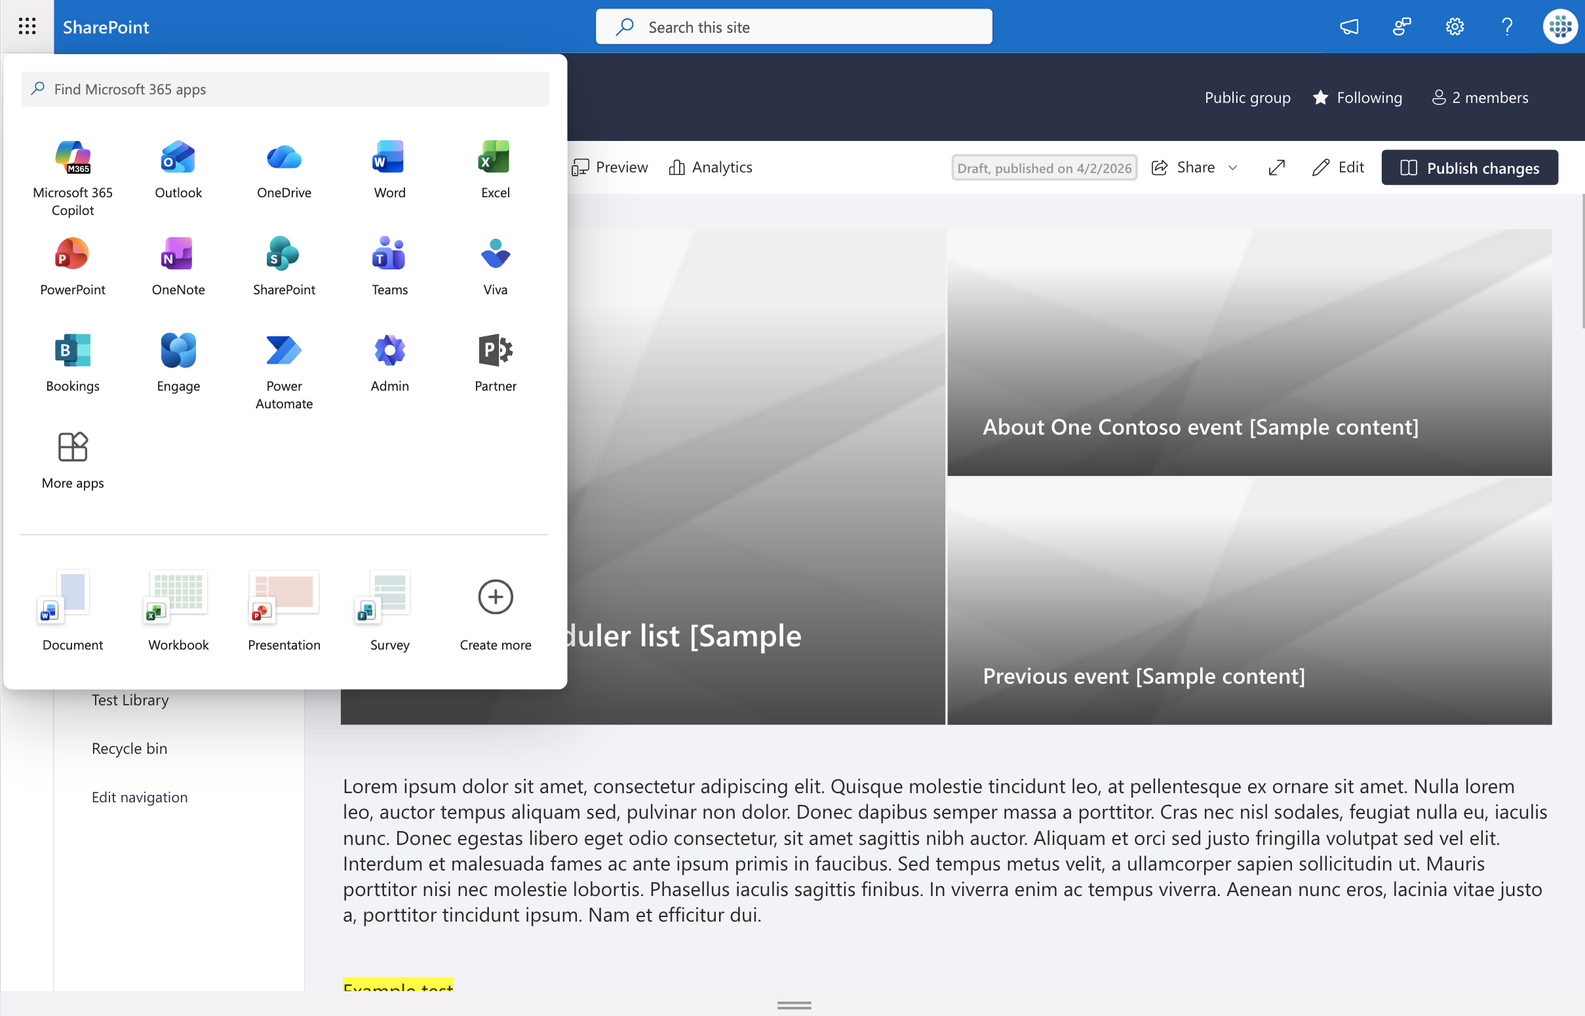Viewport: 1585px width, 1016px height.
Task: Open Viva app
Action: pos(496,266)
